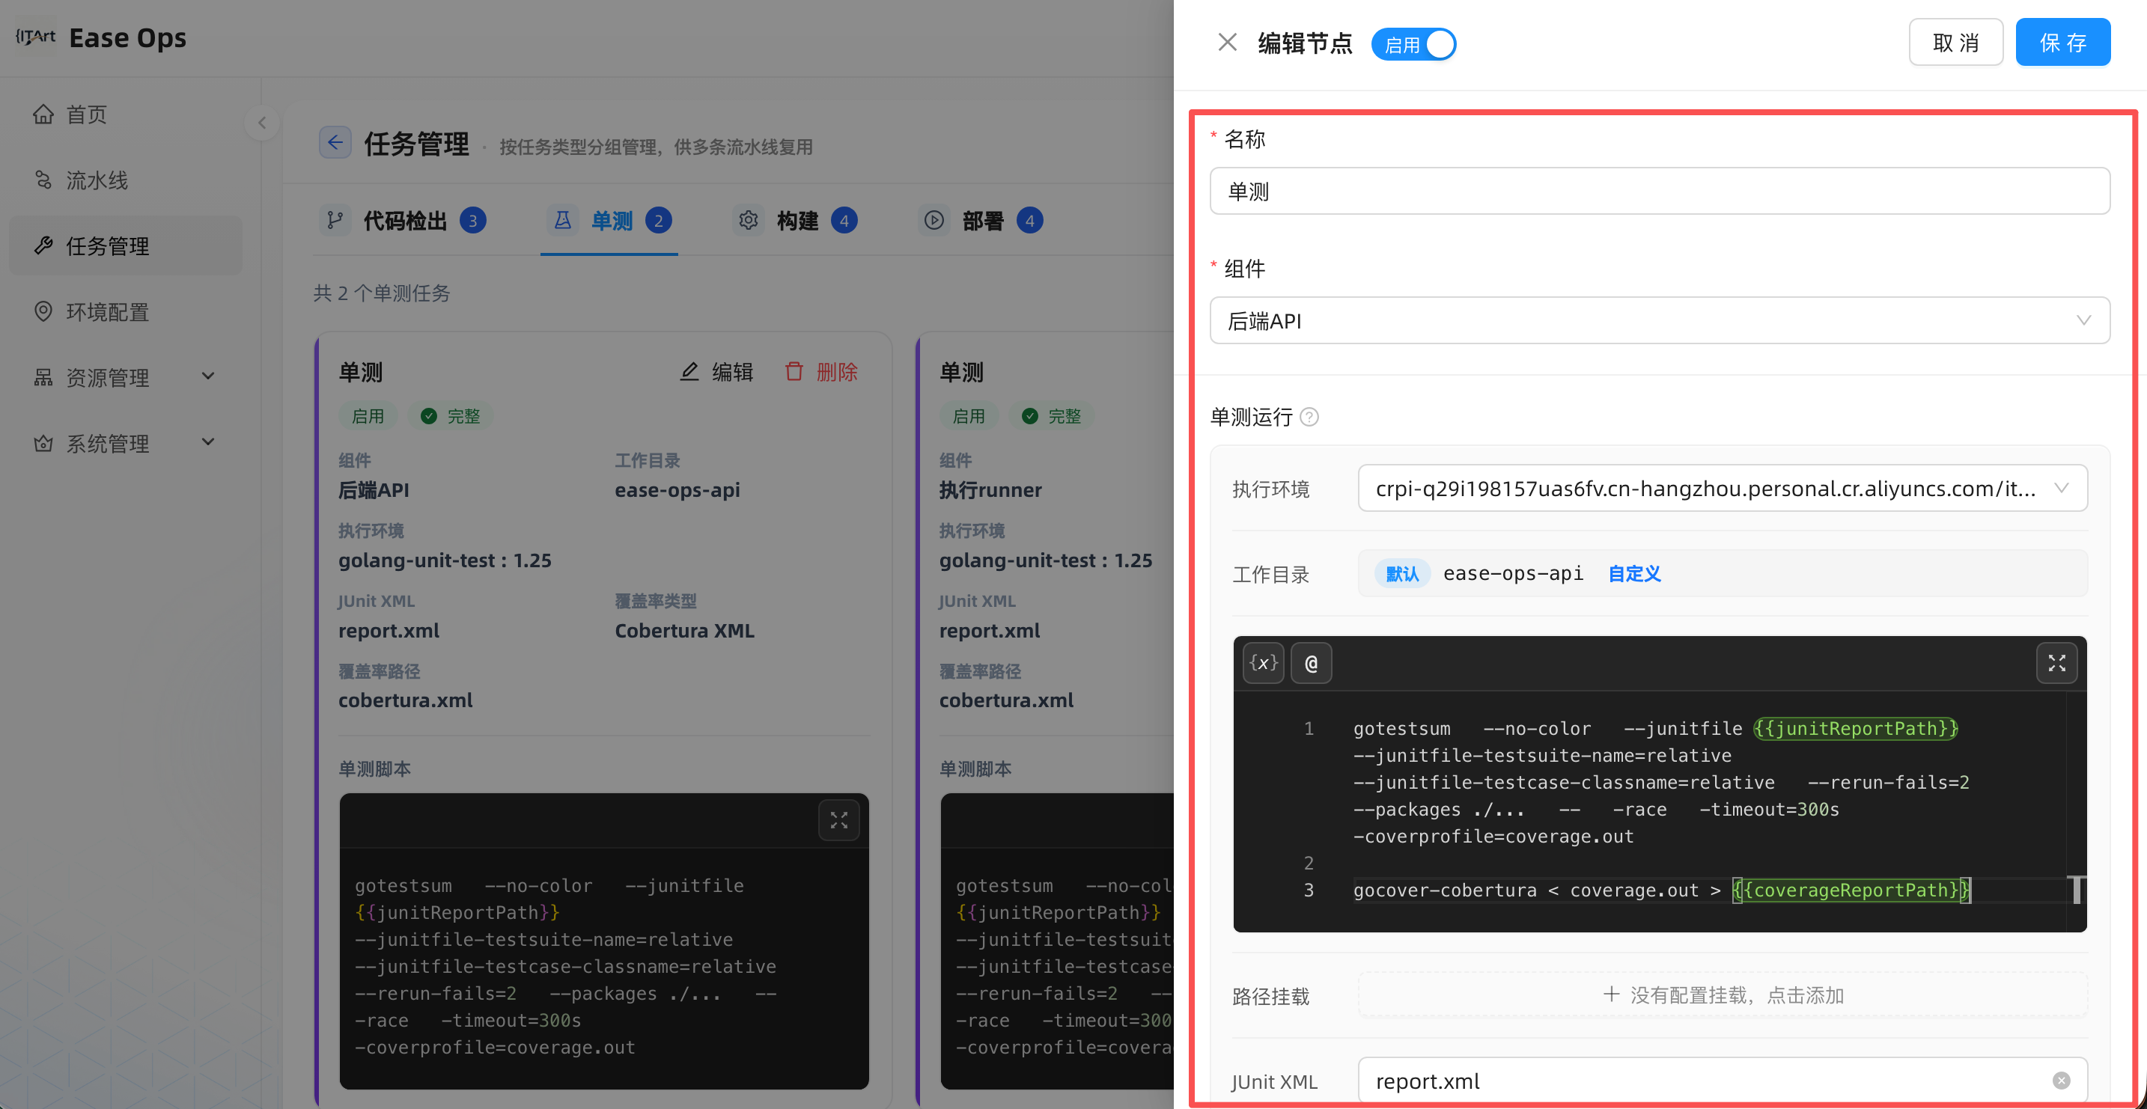
Task: Click the 共 2 个单测任务 summary text
Action: [382, 293]
